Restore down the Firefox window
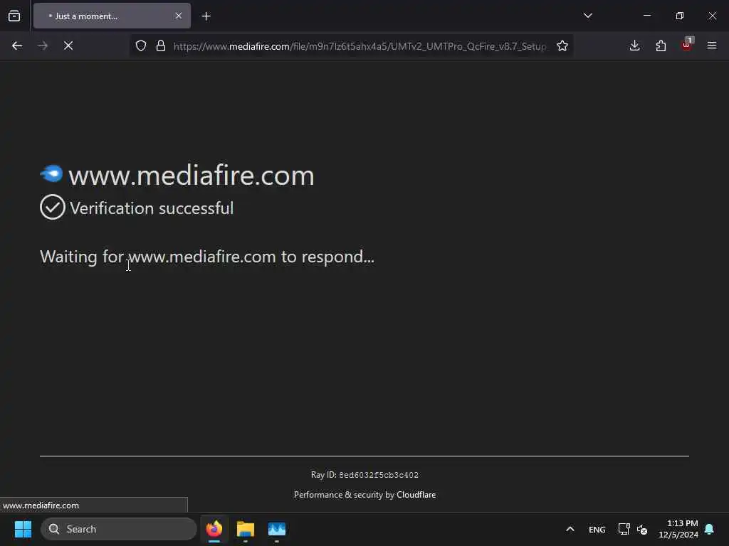 pyautogui.click(x=680, y=16)
